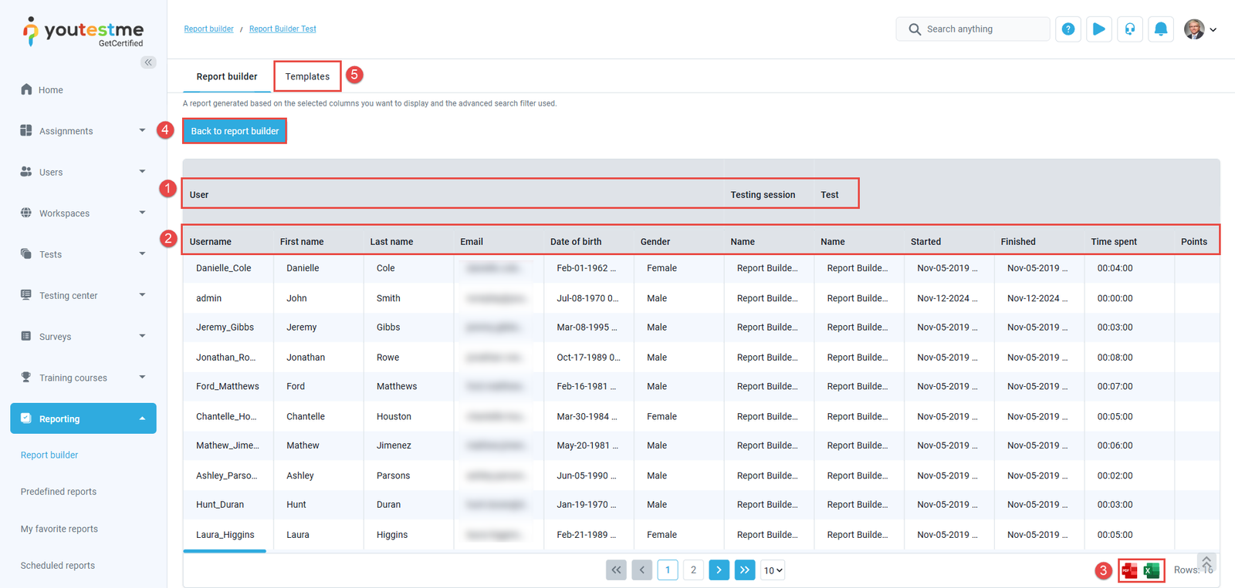Image resolution: width=1235 pixels, height=588 pixels.
Task: Click the play video tutorial icon
Action: coord(1098,29)
